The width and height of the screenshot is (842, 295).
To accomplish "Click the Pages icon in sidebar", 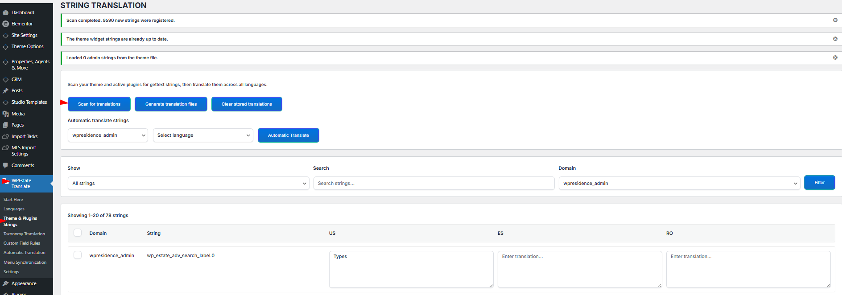I will click(6, 125).
